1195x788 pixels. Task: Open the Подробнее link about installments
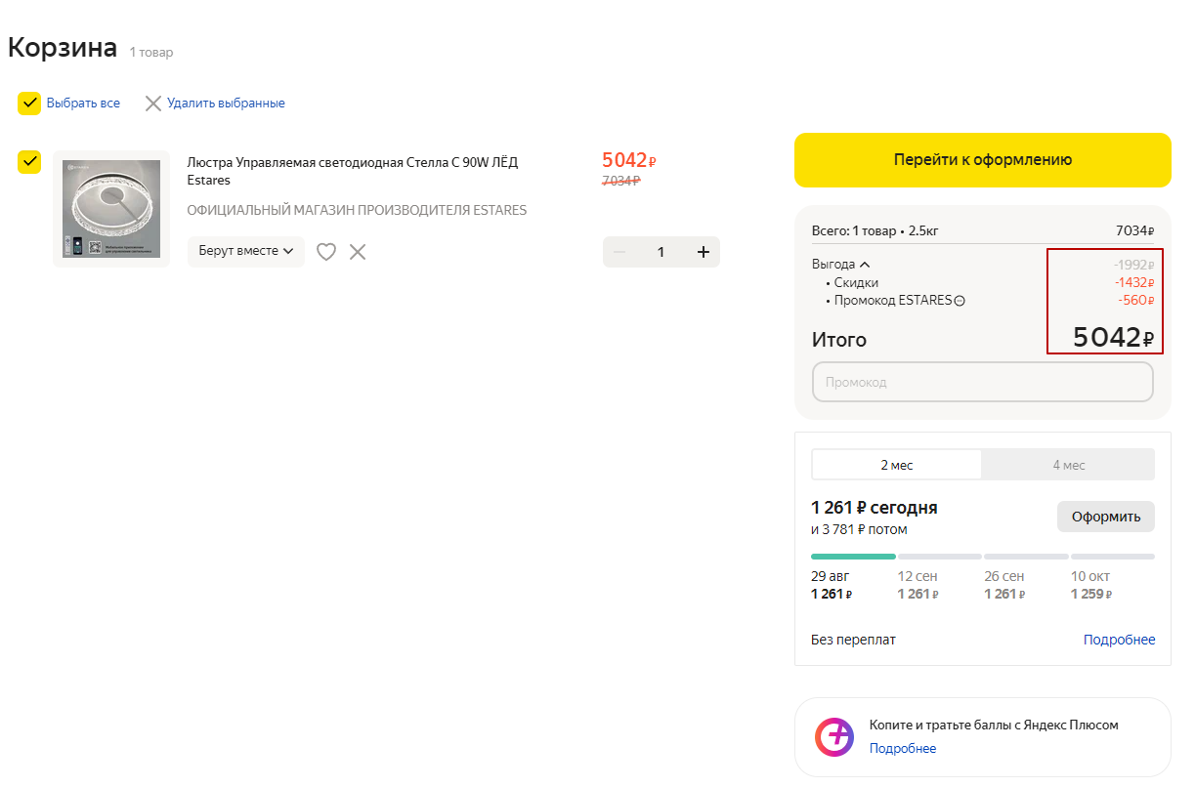(1119, 640)
